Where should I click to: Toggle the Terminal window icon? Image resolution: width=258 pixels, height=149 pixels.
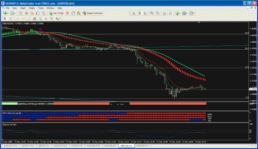pyautogui.click(x=38, y=13)
